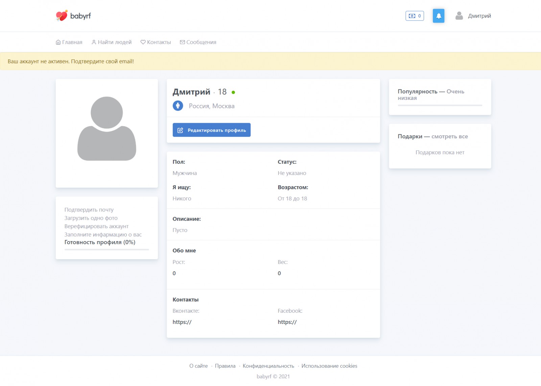Open notifications bell

tap(439, 16)
